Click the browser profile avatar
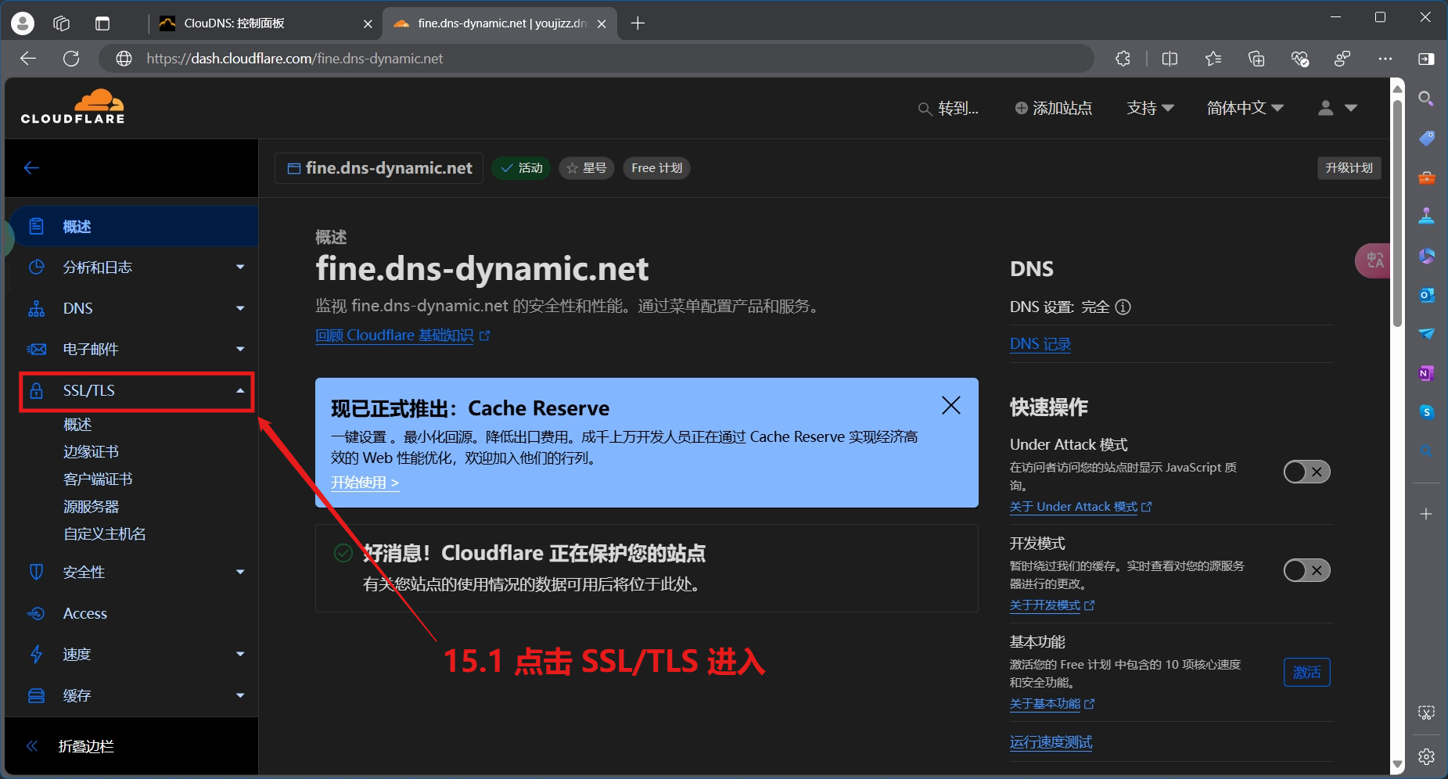 pos(23,23)
